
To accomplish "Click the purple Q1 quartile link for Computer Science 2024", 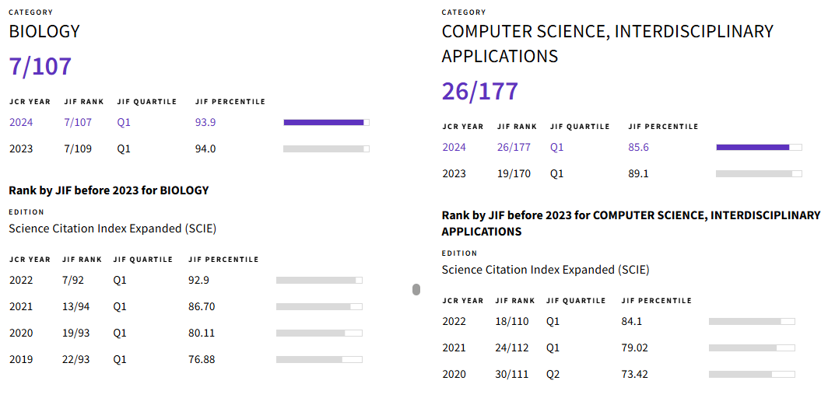I will [x=556, y=147].
